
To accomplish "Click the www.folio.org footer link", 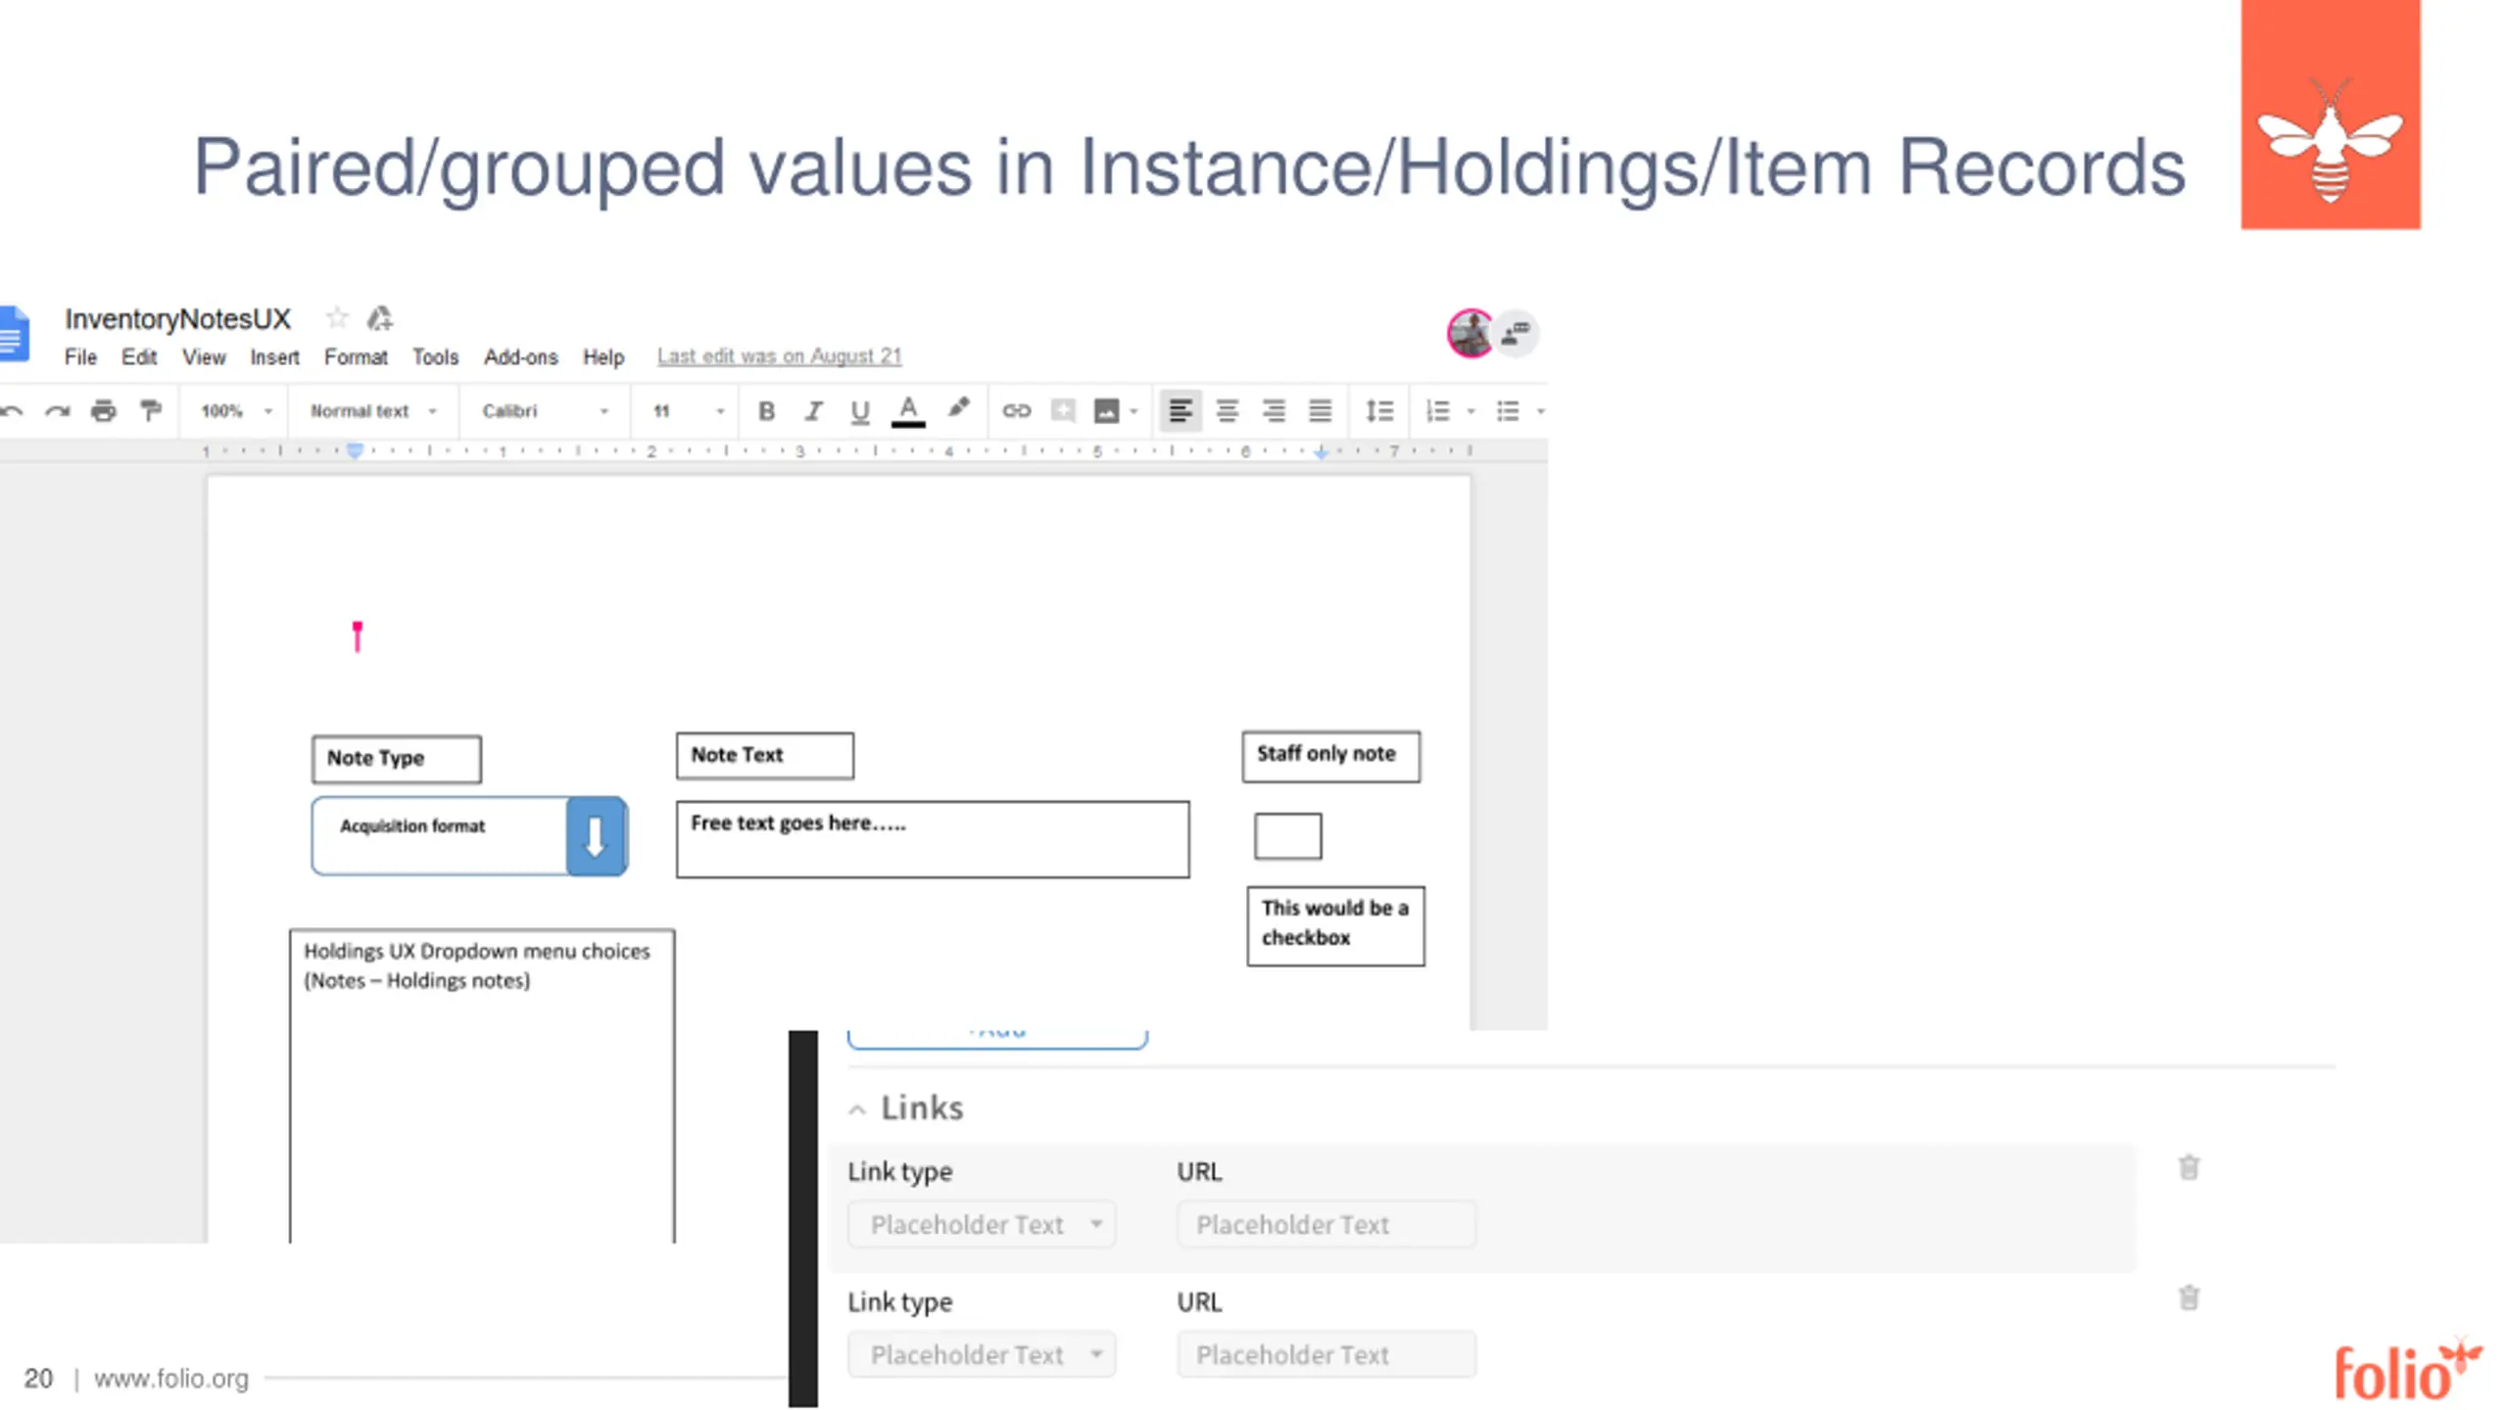I will [x=171, y=1379].
